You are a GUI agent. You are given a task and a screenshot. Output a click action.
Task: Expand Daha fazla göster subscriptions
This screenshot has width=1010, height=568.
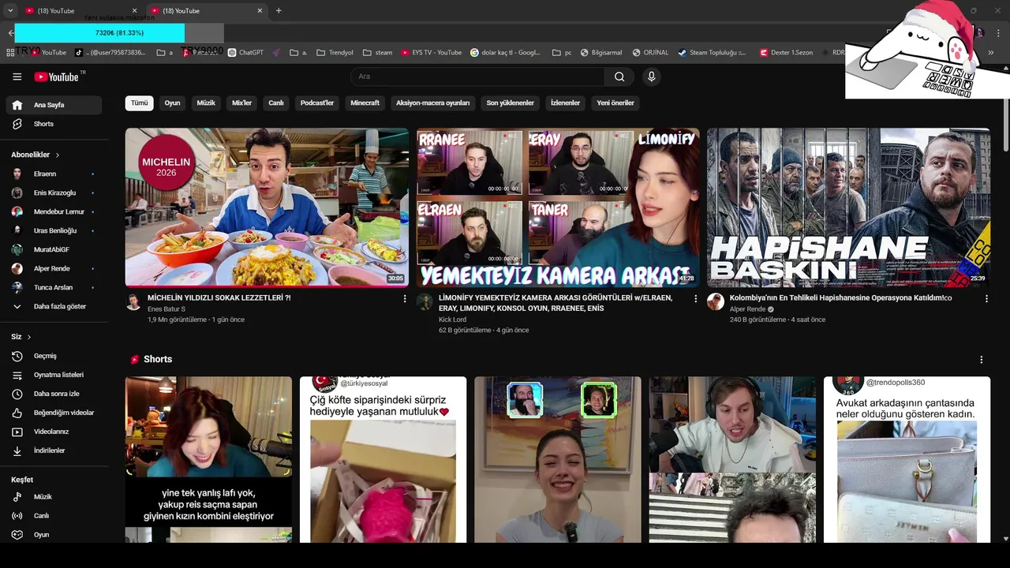pyautogui.click(x=54, y=306)
